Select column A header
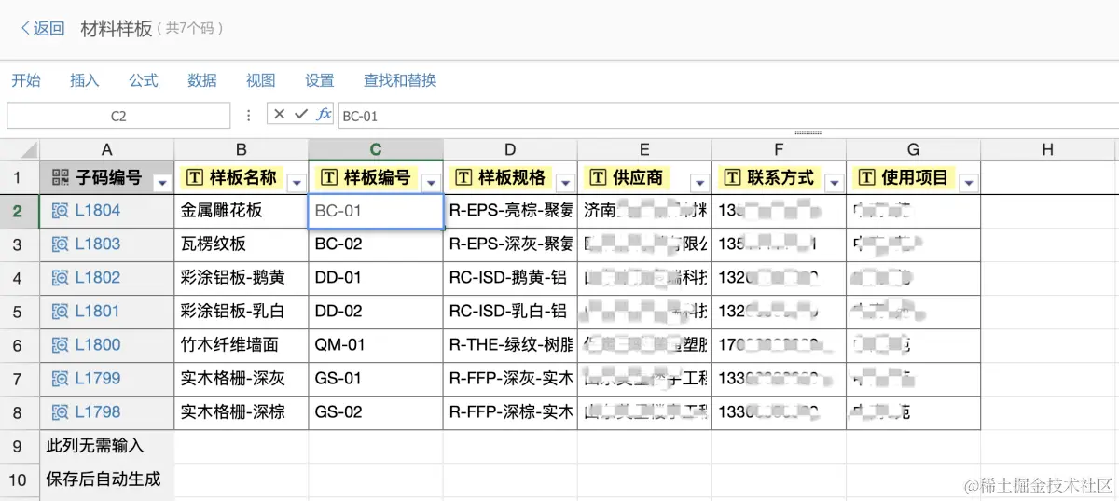Image resolution: width=1119 pixels, height=501 pixels. click(x=107, y=149)
